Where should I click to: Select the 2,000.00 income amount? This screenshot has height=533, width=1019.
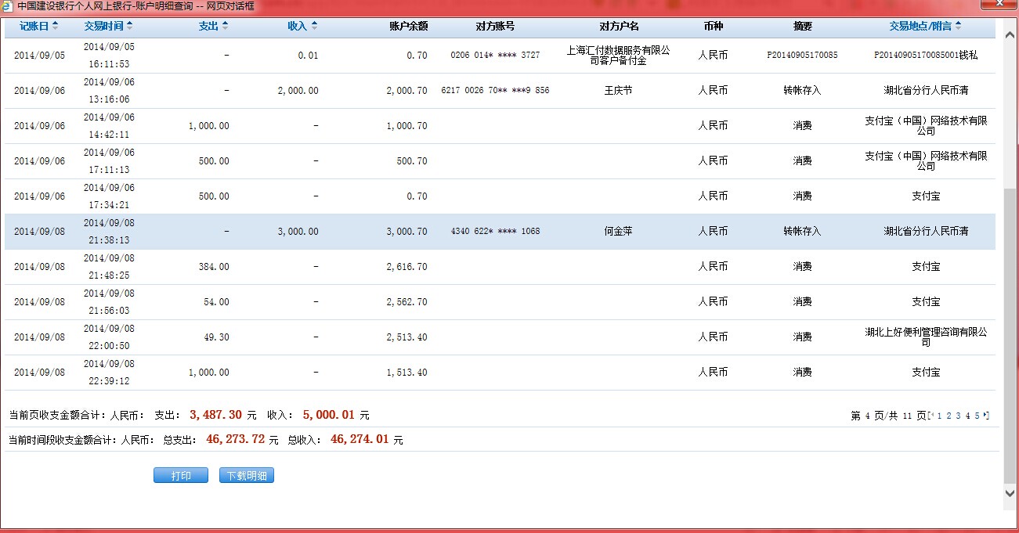click(298, 91)
